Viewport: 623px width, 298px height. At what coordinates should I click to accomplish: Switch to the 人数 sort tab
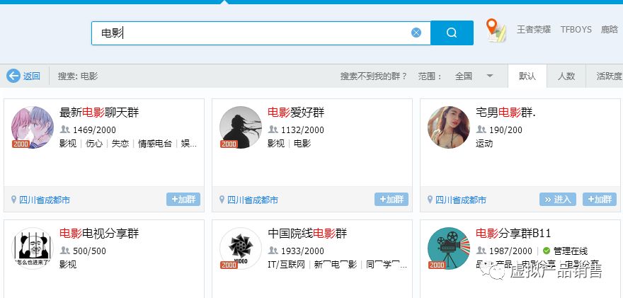566,76
